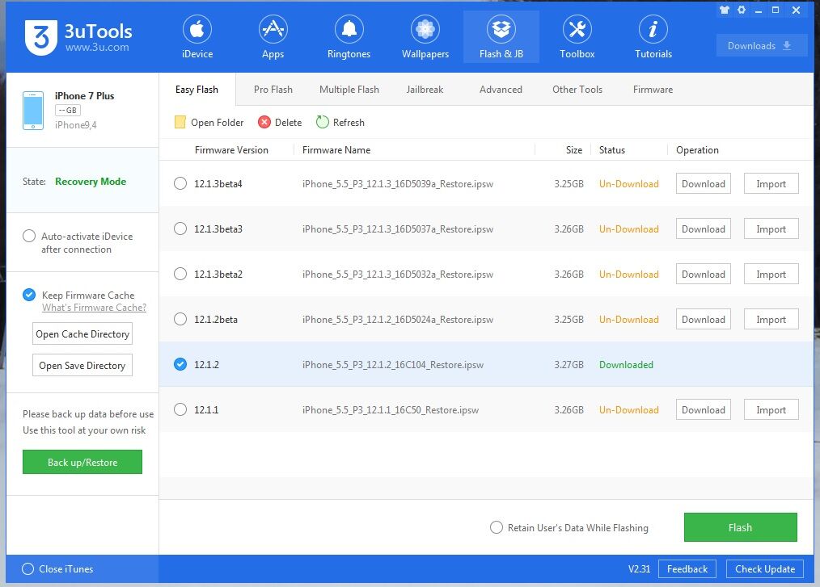Open the Other Tools tab
Image resolution: width=820 pixels, height=587 pixels.
[577, 90]
